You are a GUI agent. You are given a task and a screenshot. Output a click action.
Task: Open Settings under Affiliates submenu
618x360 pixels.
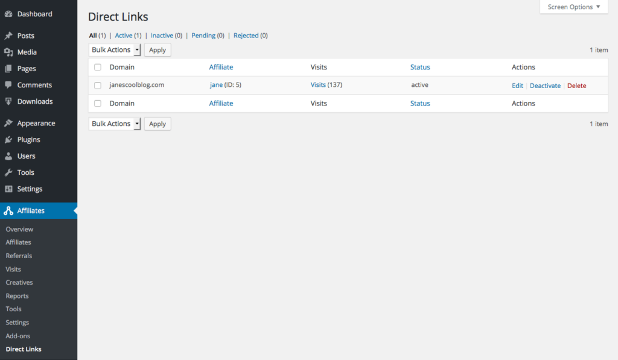(17, 323)
